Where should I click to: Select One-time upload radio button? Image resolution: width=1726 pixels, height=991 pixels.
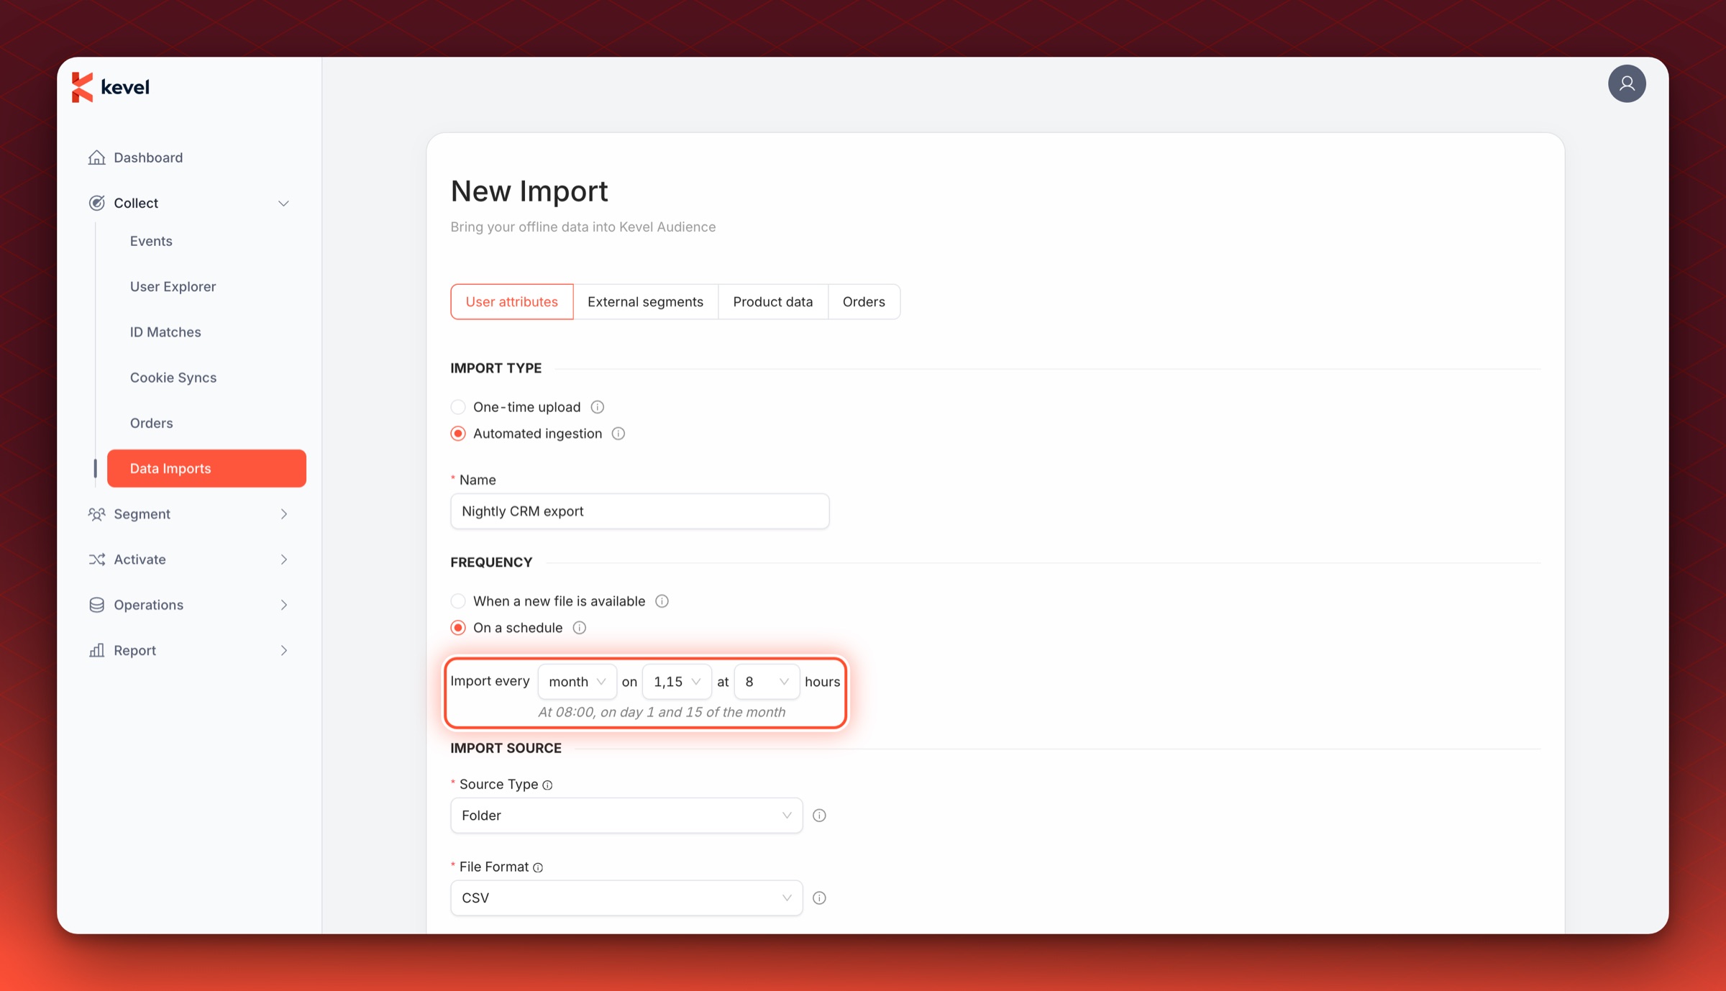click(458, 407)
